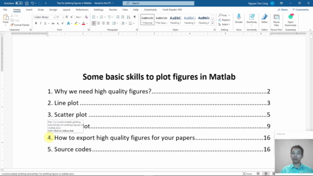Apply red font color
Image resolution: width=313 pixels, height=176 pixels.
(x=84, y=23)
